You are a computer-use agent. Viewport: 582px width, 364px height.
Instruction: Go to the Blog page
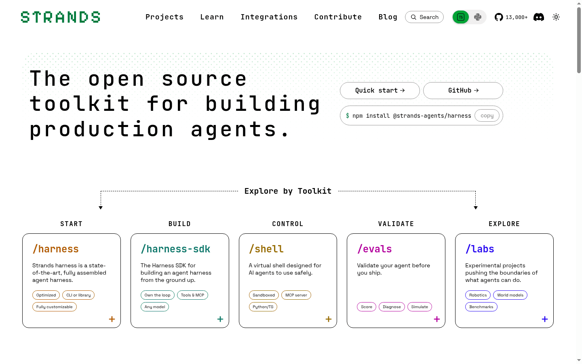pyautogui.click(x=388, y=17)
